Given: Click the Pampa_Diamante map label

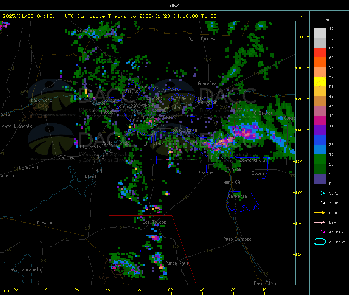Looking at the screenshot, I should pyautogui.click(x=16, y=126).
